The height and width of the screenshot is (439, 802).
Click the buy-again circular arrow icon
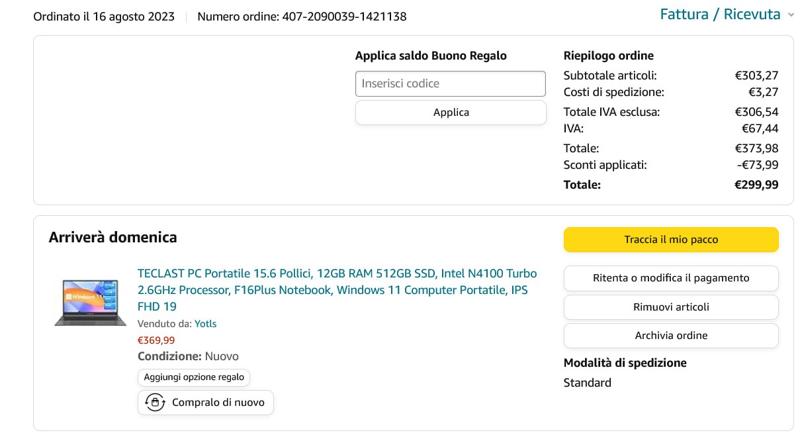coord(155,403)
